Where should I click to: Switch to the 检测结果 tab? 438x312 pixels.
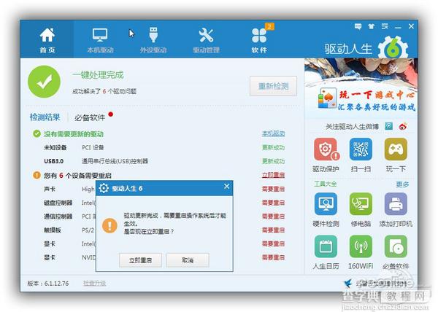click(45, 117)
